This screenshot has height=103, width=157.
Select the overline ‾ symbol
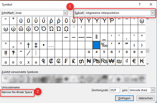21,53
